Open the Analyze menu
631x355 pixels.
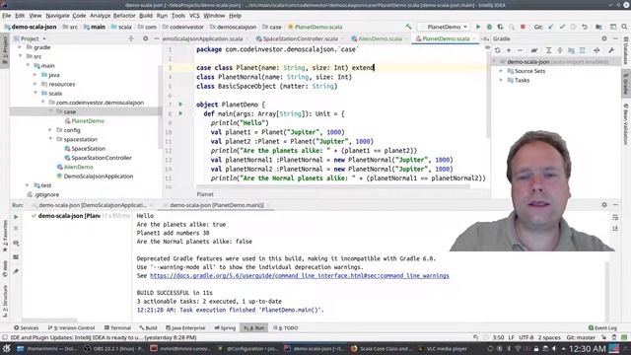pyautogui.click(x=100, y=16)
